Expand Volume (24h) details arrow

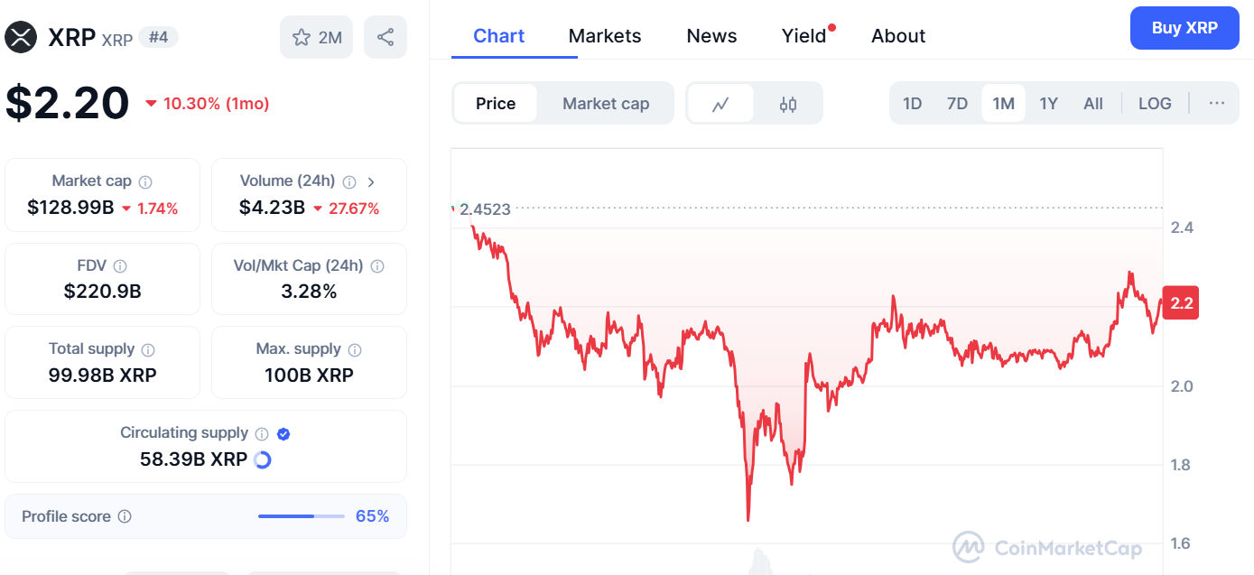[x=371, y=181]
